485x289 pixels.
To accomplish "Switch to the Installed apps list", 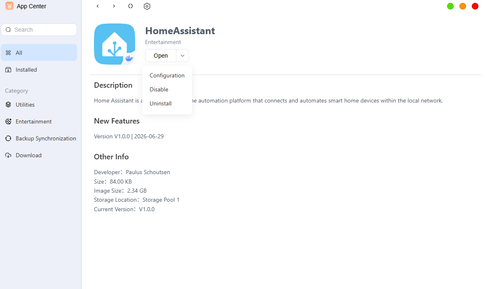I will (x=39, y=70).
